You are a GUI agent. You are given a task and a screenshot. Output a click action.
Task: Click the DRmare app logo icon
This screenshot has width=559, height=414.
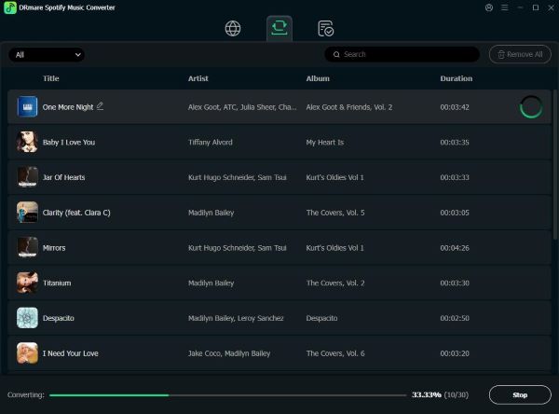10,7
